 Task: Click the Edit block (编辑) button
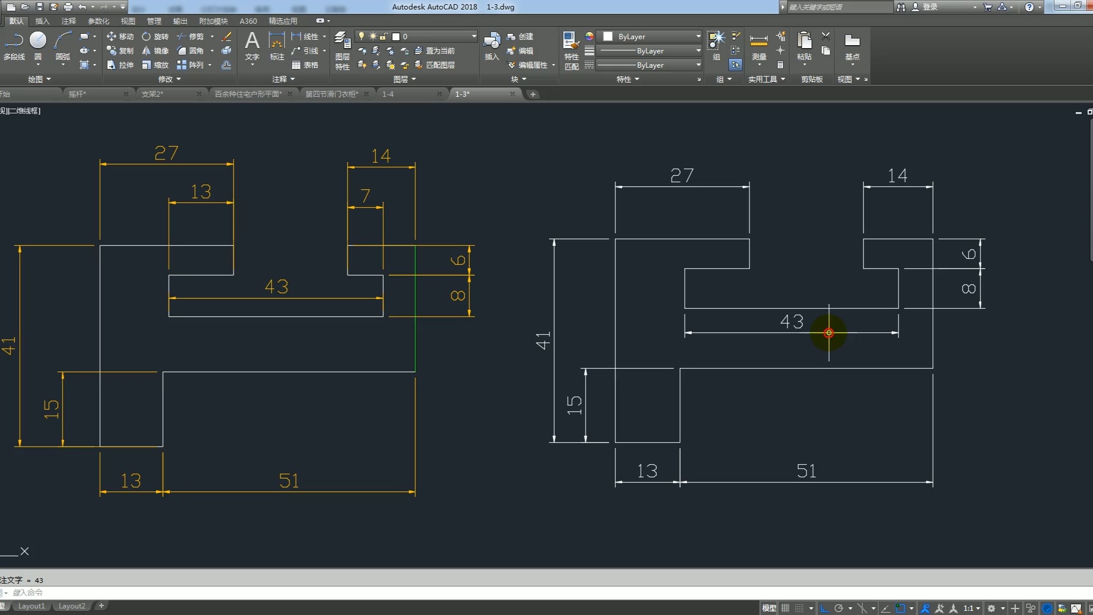(520, 51)
